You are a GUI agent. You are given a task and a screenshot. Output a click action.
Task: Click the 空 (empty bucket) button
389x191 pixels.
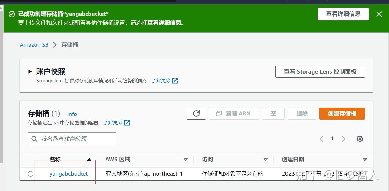click(273, 113)
